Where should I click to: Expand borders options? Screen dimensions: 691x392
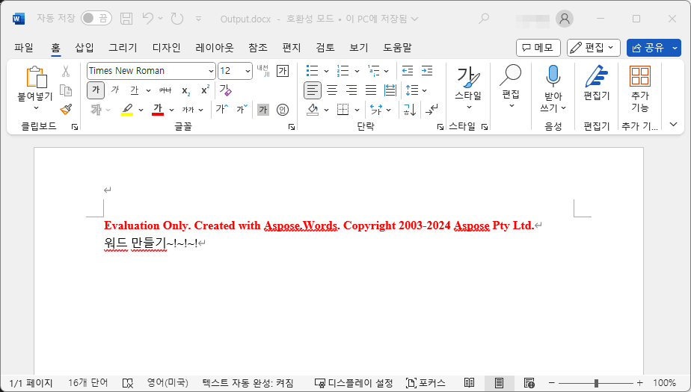pyautogui.click(x=357, y=110)
